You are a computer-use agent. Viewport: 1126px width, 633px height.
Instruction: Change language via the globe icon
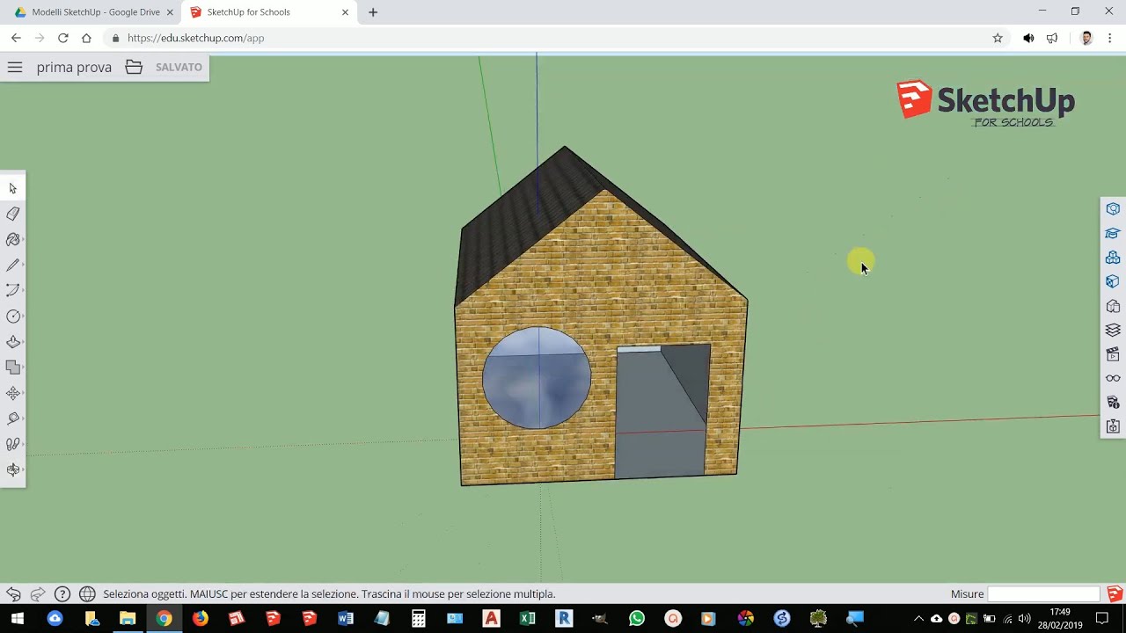87,594
